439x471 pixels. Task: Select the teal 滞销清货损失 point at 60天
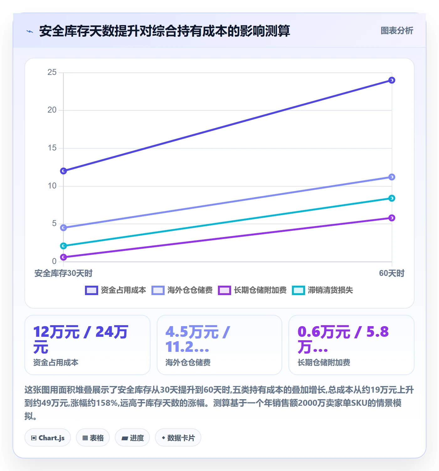(392, 198)
